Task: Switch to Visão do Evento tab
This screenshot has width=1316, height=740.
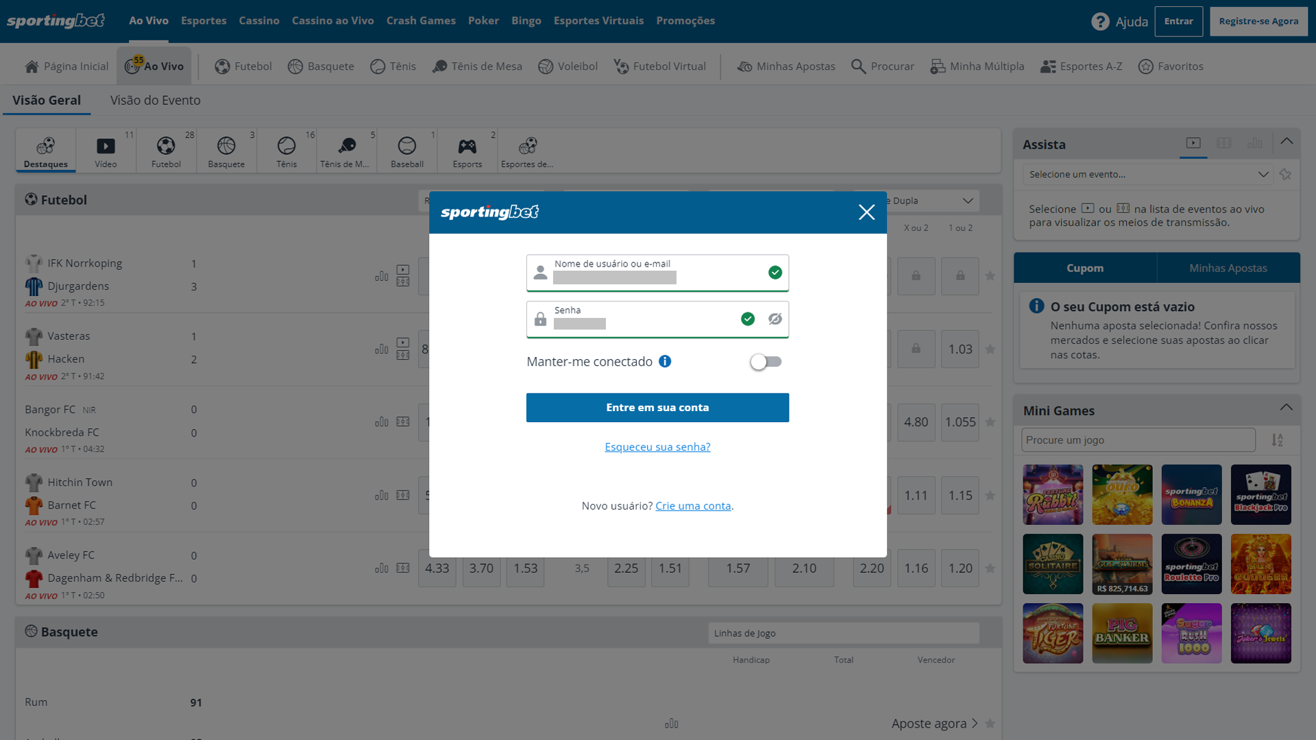Action: click(x=156, y=100)
